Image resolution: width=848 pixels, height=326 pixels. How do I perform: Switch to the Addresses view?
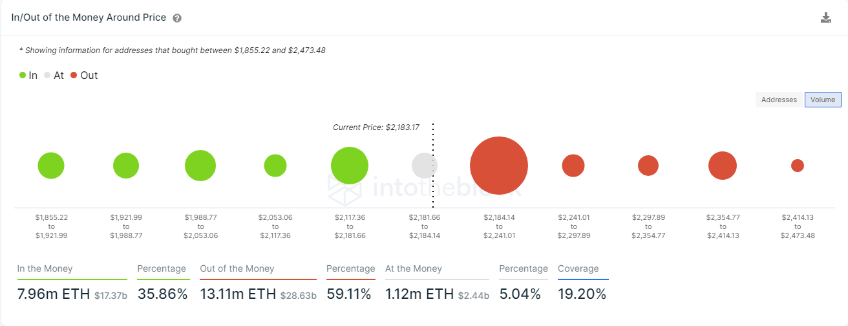(779, 100)
